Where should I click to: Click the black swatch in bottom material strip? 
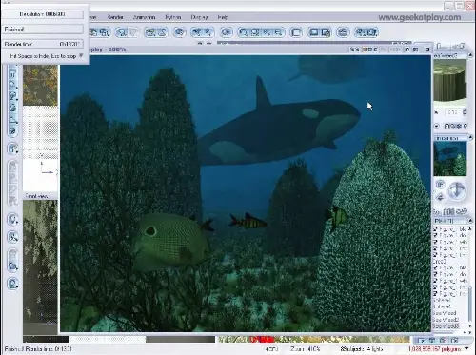pyautogui.click(x=46, y=340)
